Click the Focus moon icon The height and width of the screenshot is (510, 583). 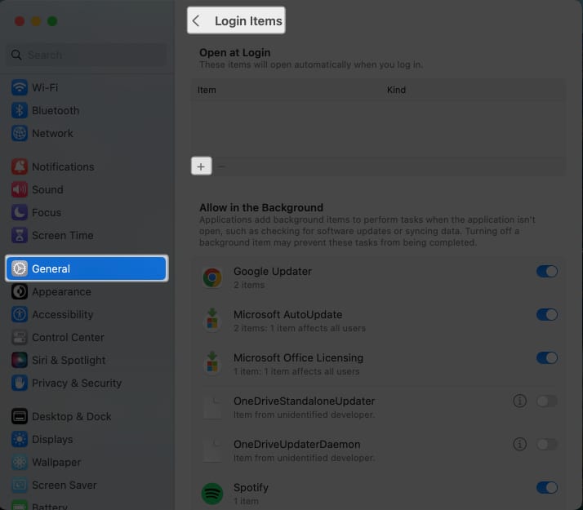pos(20,212)
